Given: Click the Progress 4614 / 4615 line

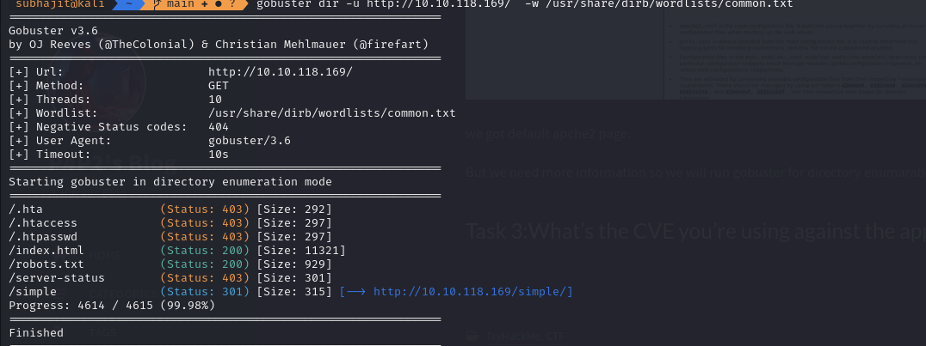Looking at the screenshot, I should coord(112,306).
